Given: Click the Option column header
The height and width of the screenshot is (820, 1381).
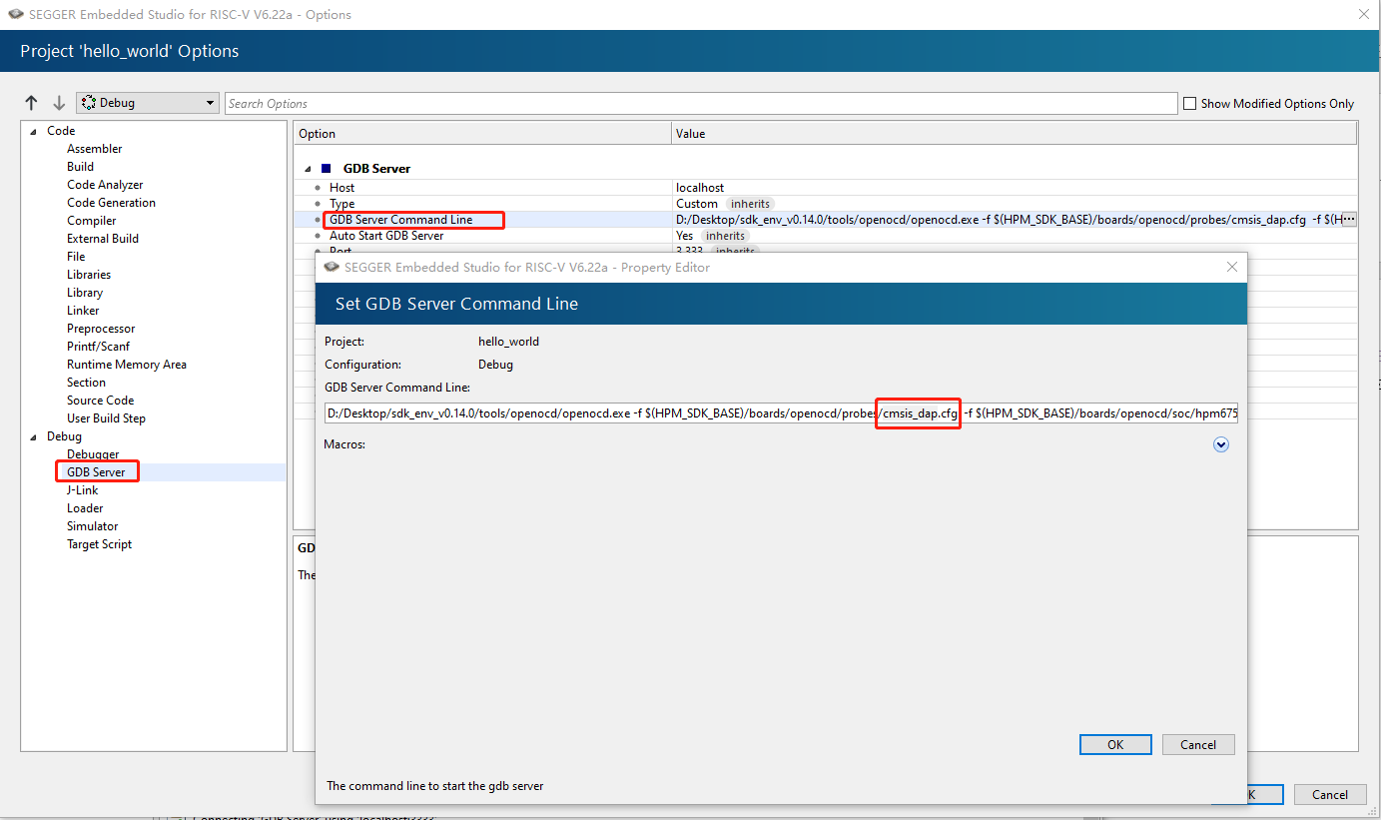Looking at the screenshot, I should click(x=482, y=134).
